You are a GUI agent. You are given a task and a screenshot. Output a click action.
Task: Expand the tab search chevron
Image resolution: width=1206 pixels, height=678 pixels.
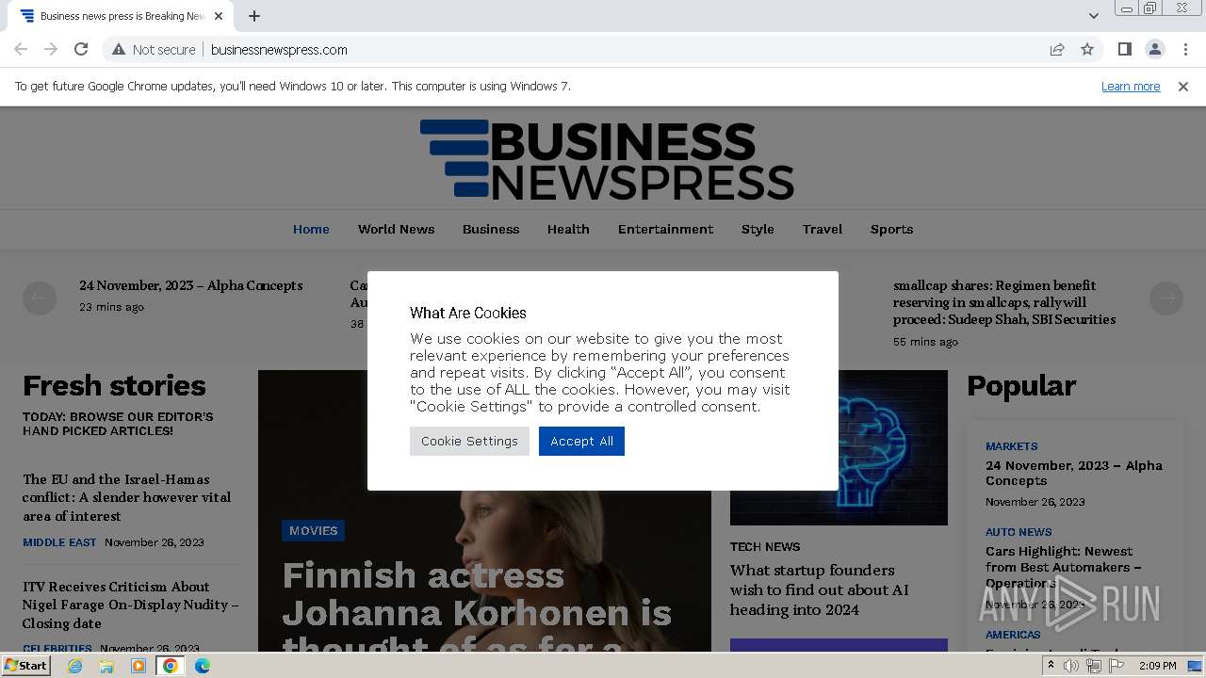(x=1093, y=16)
